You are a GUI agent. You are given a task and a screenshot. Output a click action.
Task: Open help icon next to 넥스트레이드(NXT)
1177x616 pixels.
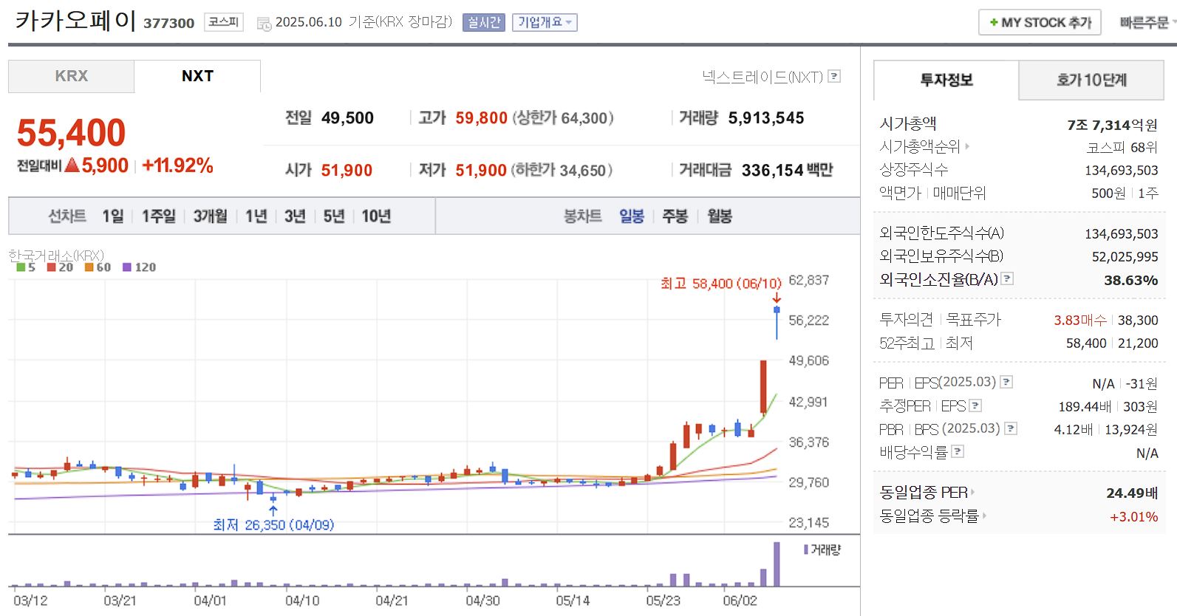834,76
